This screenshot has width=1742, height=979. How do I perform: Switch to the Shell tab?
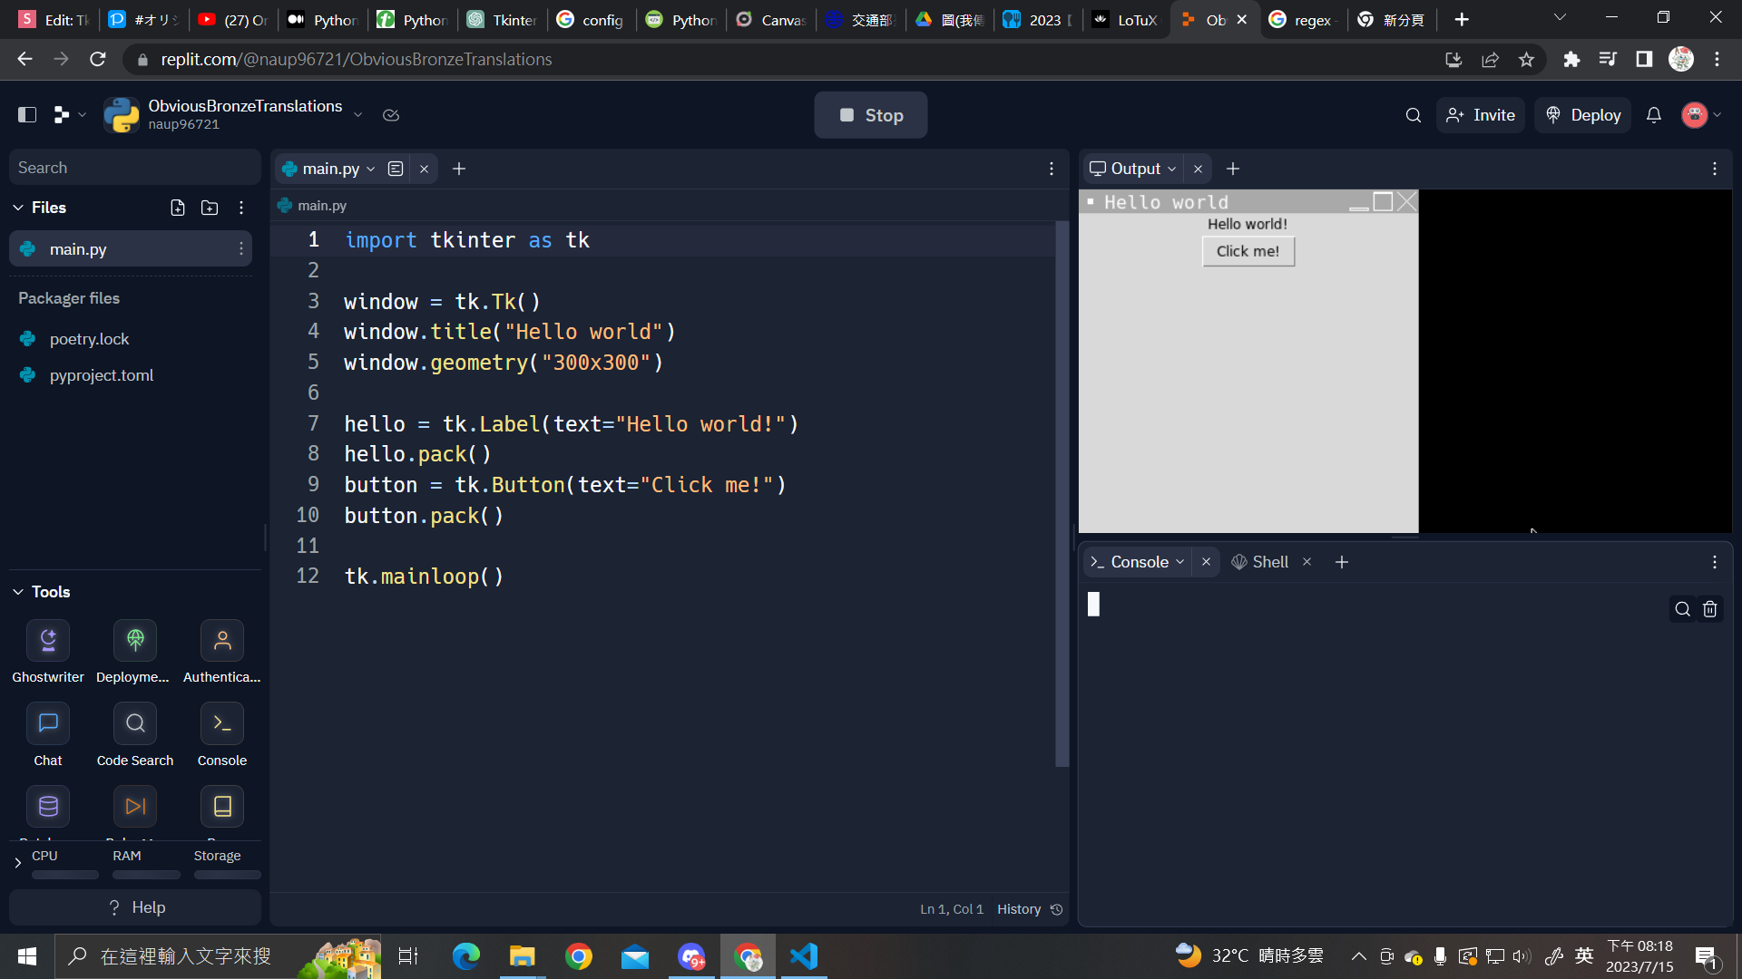pos(1260,562)
